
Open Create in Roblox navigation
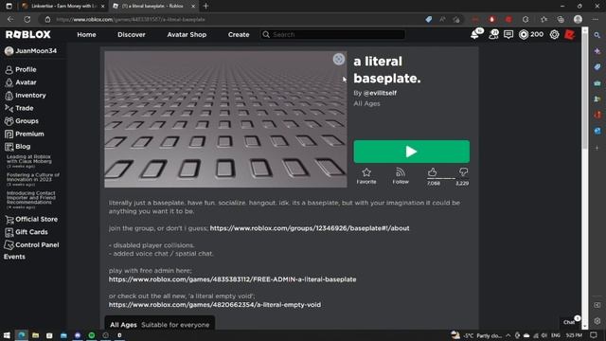click(239, 34)
